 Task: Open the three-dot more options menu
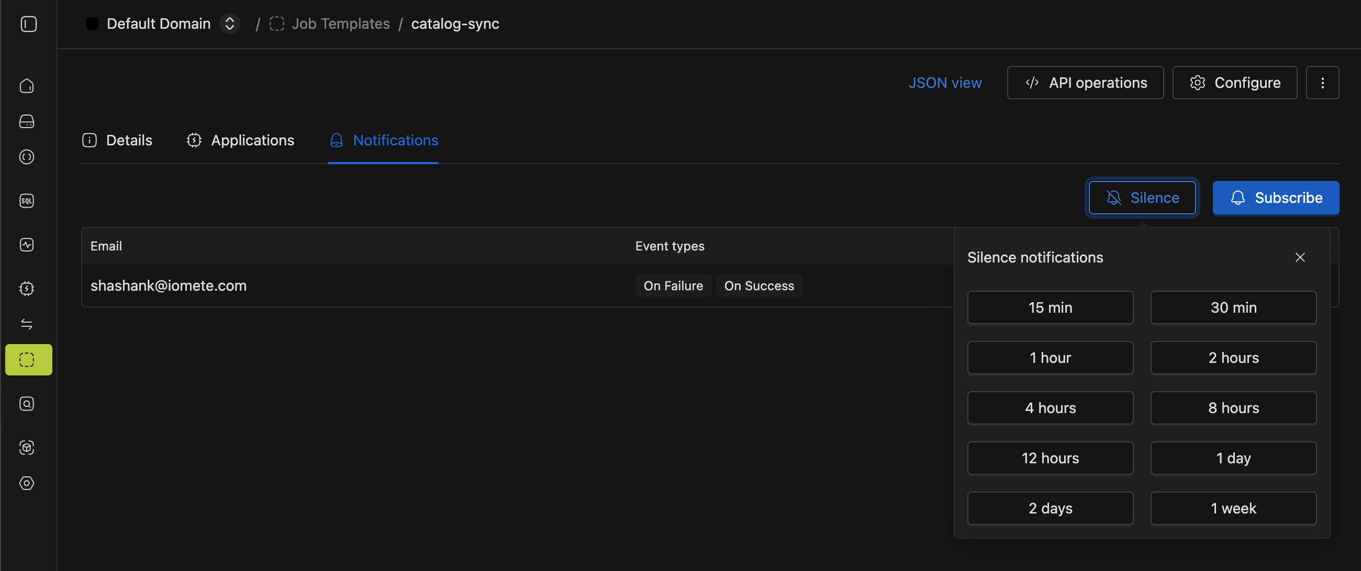[1322, 83]
